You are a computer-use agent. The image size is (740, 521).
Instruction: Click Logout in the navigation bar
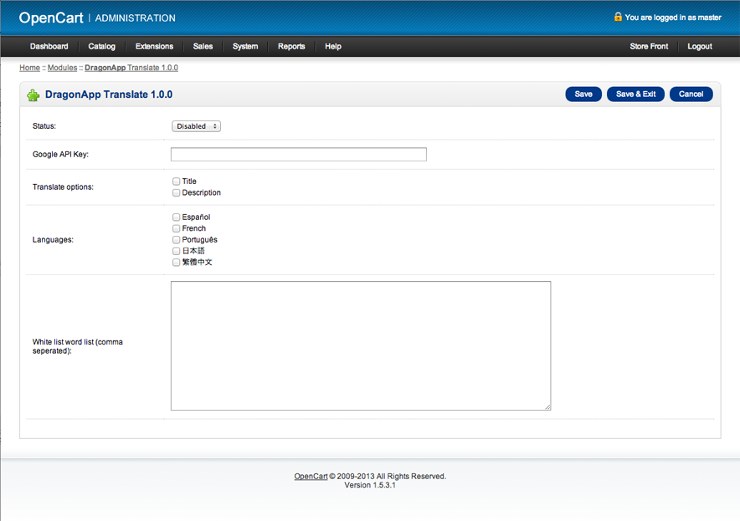700,46
